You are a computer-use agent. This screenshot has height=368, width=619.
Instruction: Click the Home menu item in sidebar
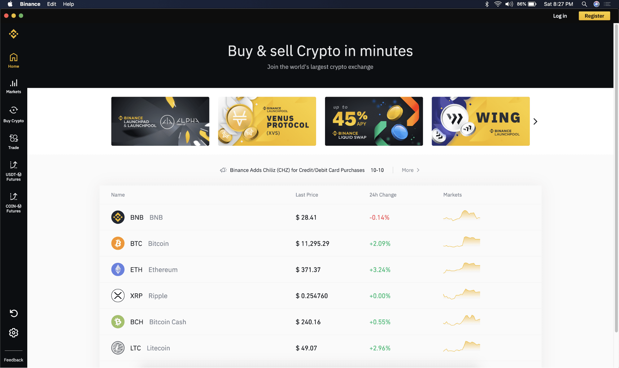pos(13,61)
